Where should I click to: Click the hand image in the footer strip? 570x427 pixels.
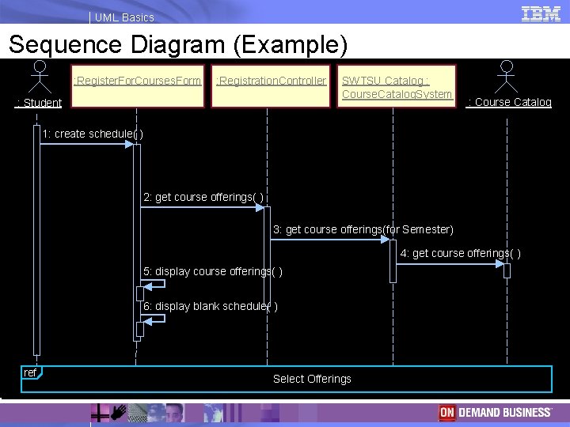point(119,413)
